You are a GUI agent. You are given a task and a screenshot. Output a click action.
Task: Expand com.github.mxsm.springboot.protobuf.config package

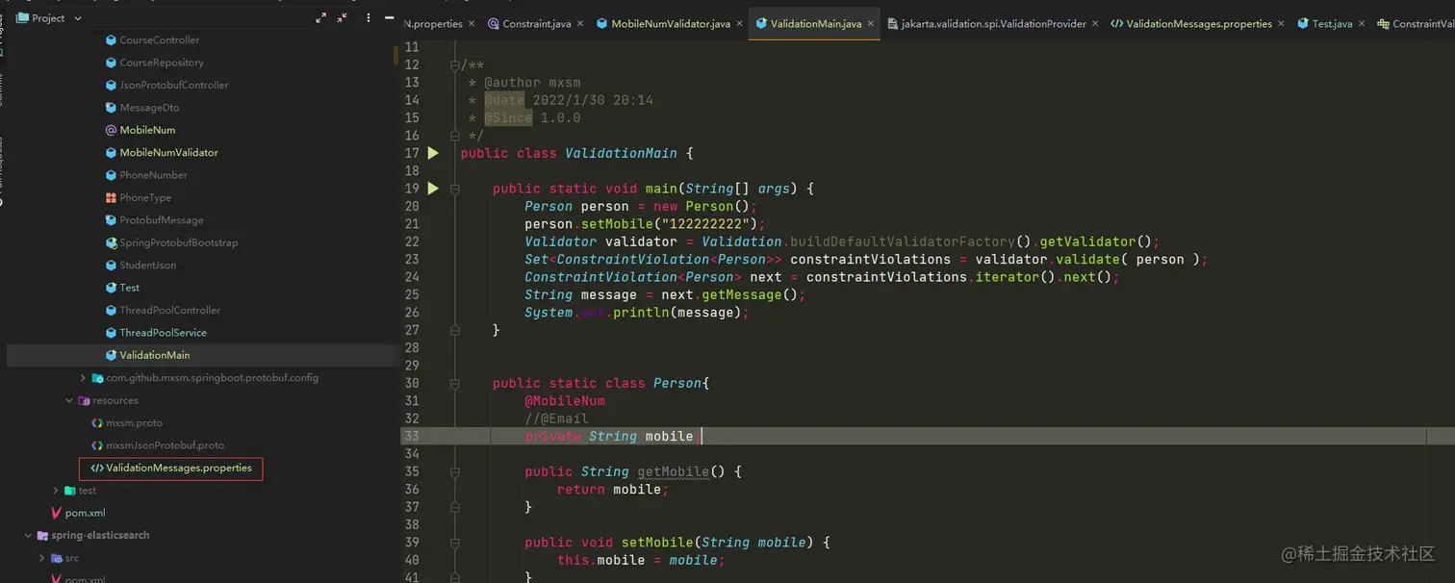83,378
